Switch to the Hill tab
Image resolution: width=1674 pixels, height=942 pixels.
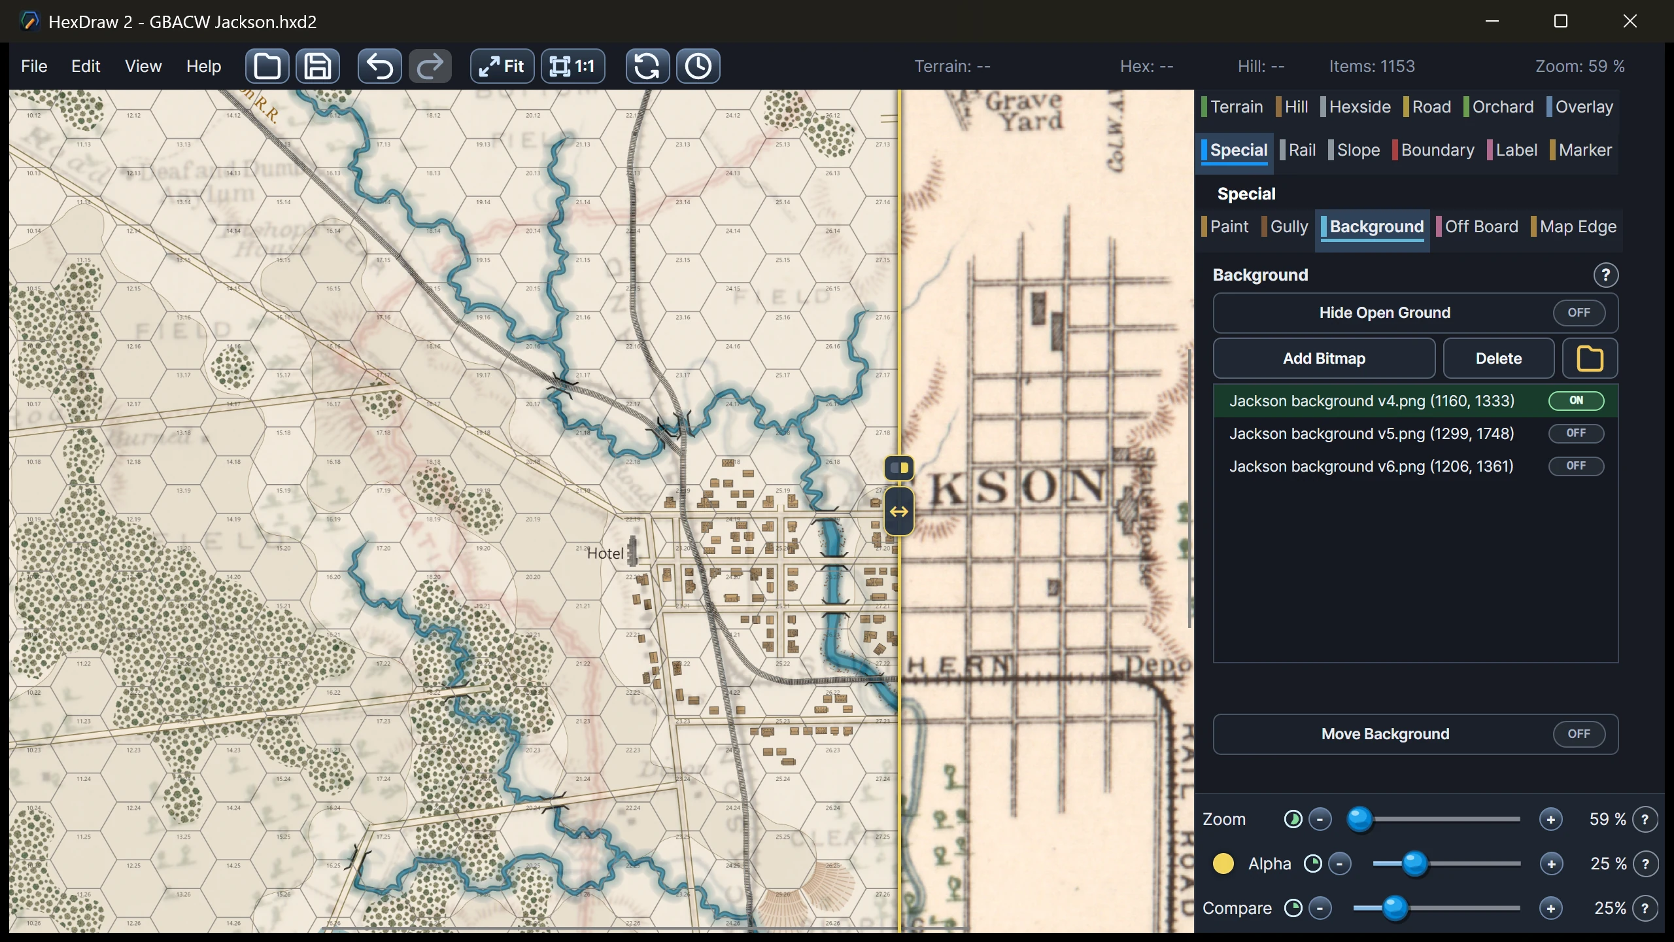[x=1292, y=107]
